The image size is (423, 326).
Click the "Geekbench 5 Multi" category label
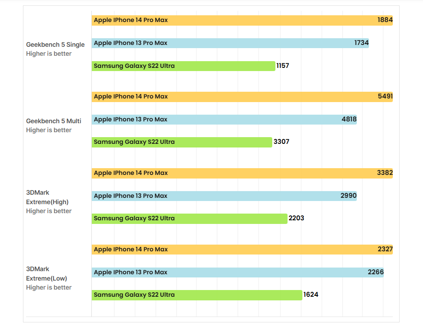coord(54,121)
